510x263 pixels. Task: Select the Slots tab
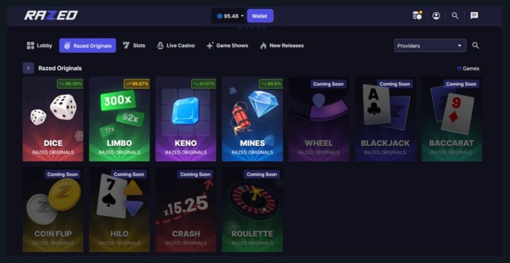click(x=134, y=45)
